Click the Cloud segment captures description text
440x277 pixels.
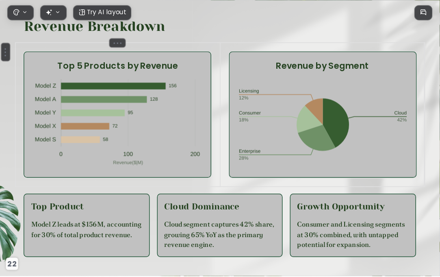coord(219,235)
